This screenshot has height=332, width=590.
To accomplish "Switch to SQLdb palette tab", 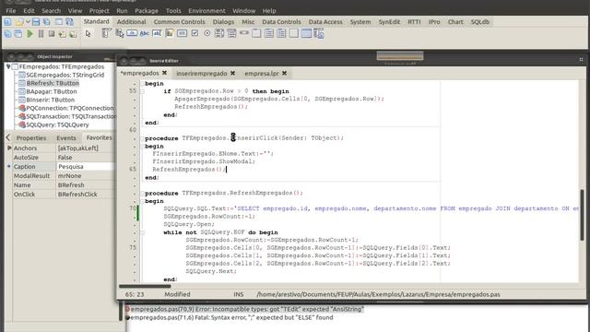I will [480, 22].
